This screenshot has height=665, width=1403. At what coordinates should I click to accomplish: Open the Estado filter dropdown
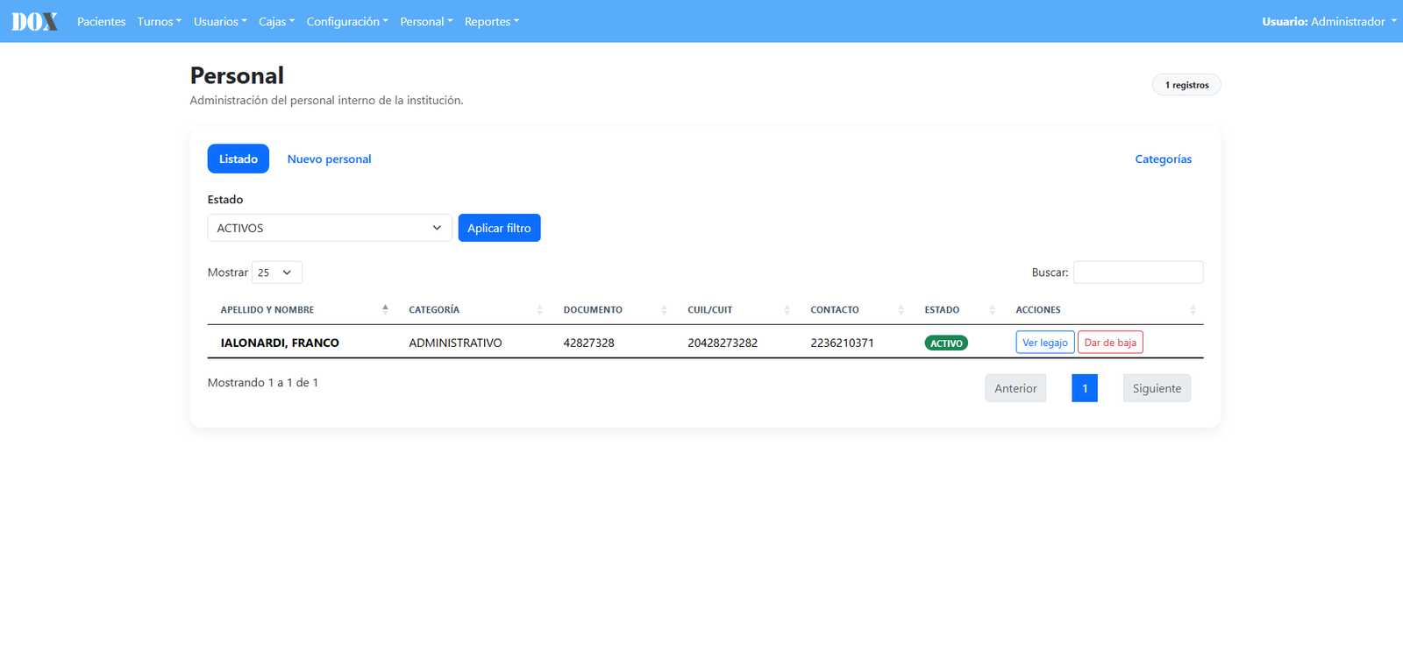(x=330, y=228)
